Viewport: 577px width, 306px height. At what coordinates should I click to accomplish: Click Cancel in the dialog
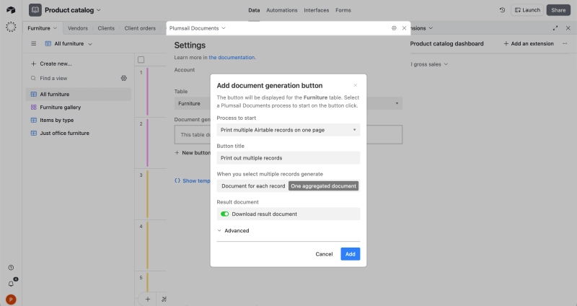click(324, 254)
